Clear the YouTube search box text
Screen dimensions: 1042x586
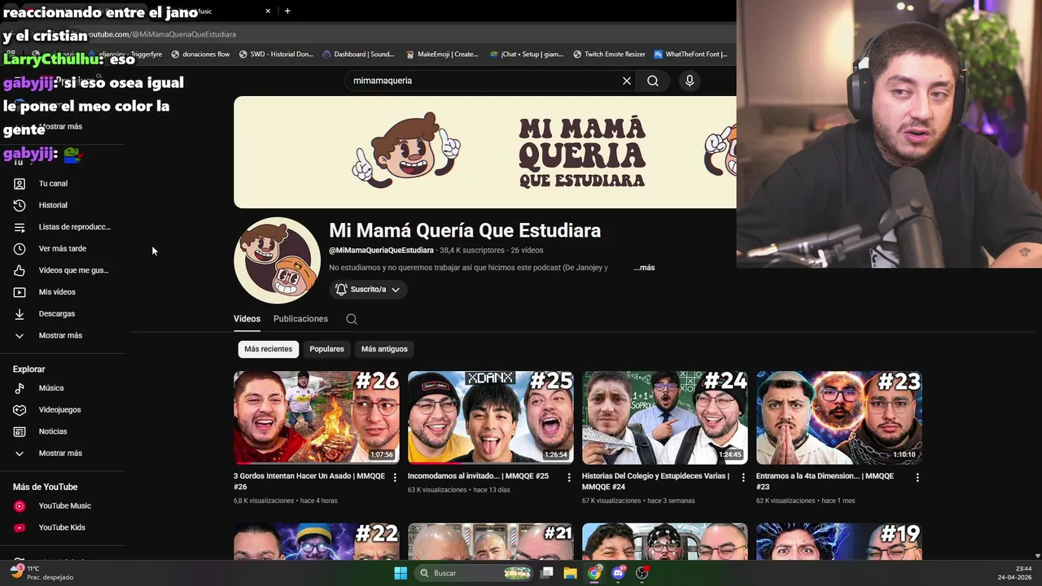click(627, 81)
